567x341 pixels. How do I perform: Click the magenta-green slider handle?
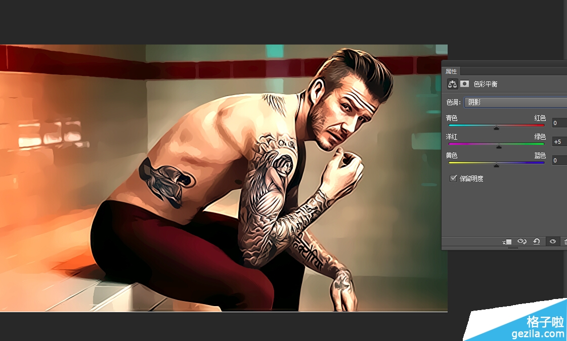(499, 146)
